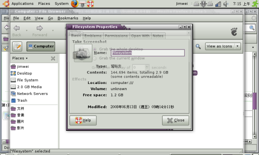Viewport: 259px width, 155px height.
Task: Click the clock showing 7:15 上午
Action: [241, 4]
